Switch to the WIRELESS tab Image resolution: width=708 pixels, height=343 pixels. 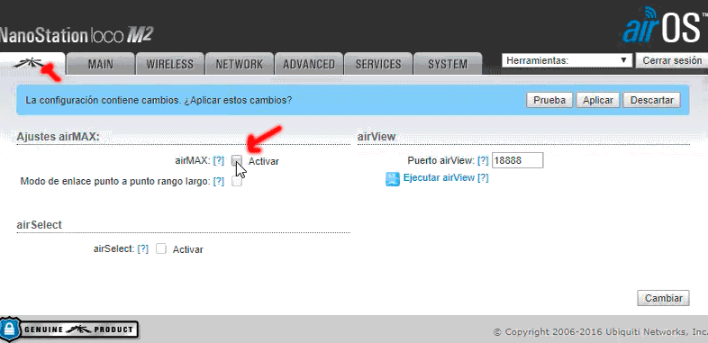click(169, 64)
